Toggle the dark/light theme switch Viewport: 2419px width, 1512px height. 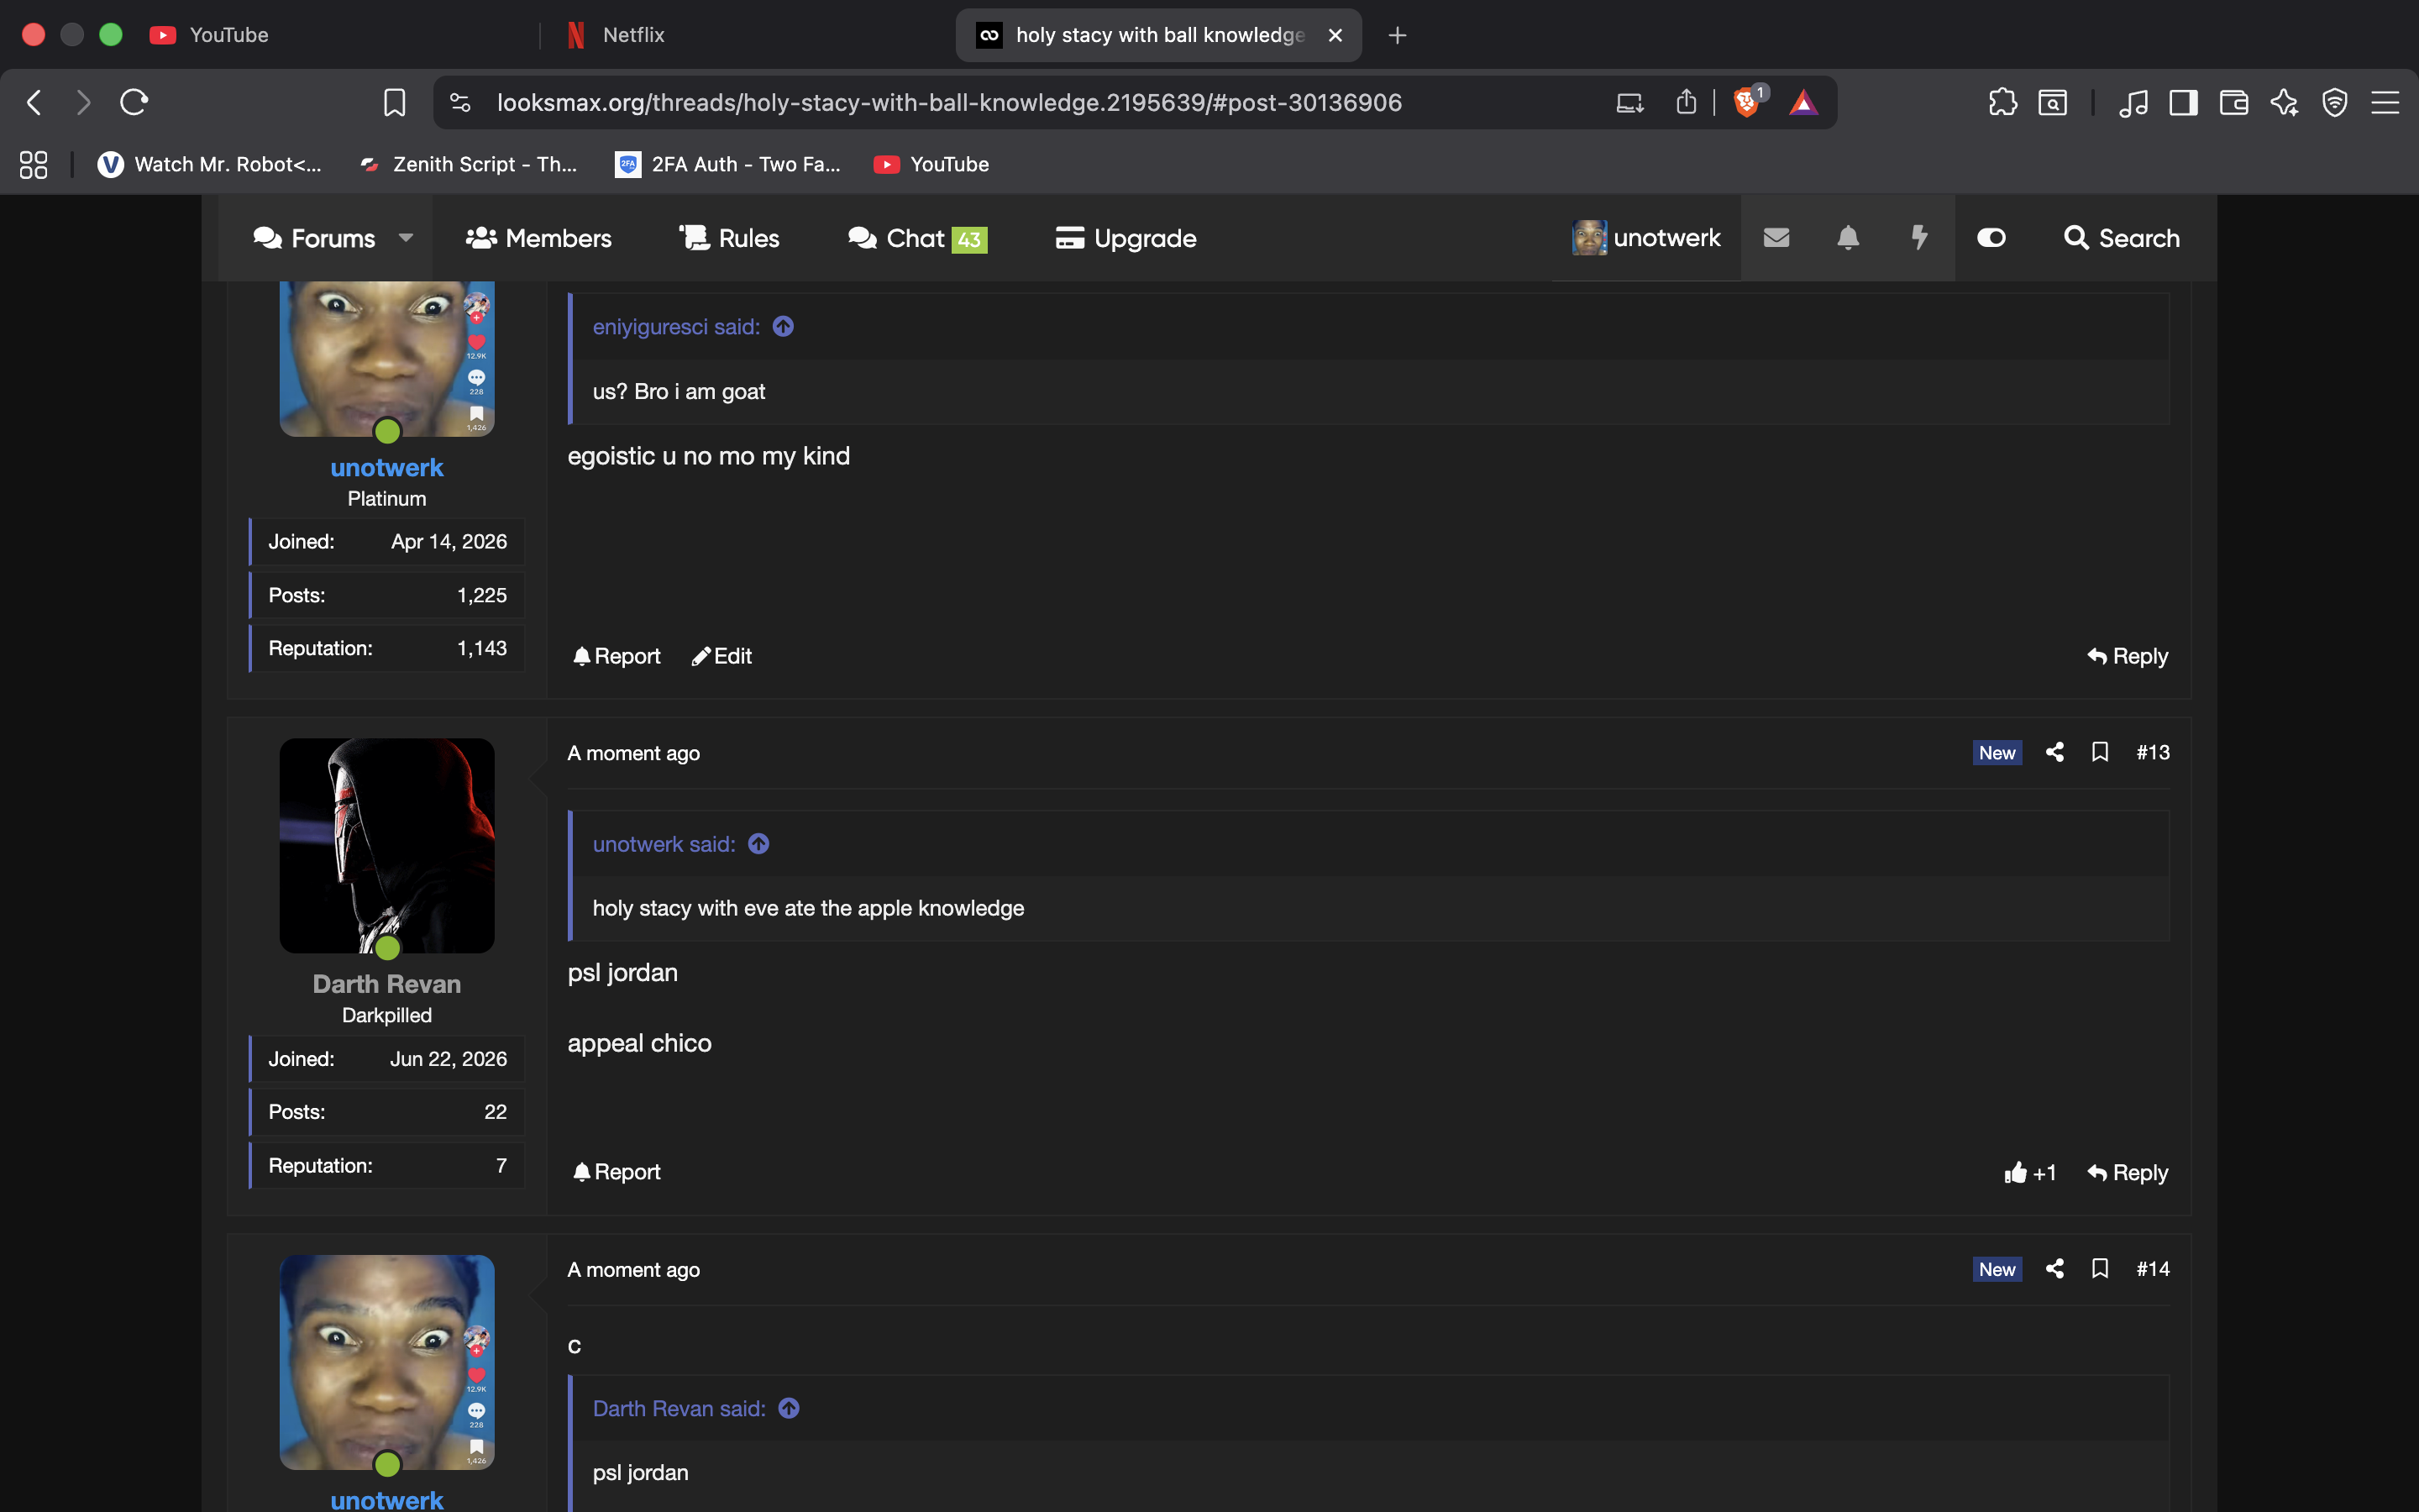coord(1991,238)
